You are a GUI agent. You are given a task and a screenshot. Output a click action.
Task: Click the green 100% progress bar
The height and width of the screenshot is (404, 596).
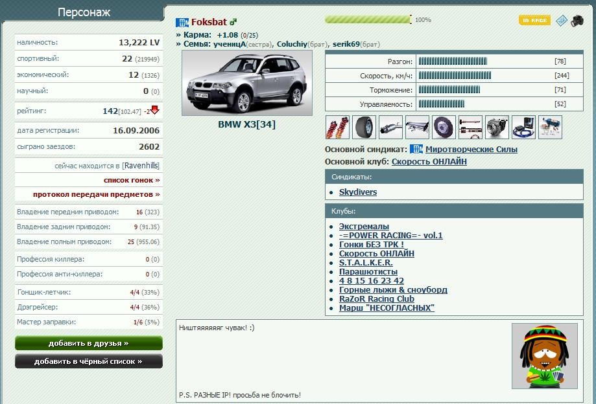[368, 19]
